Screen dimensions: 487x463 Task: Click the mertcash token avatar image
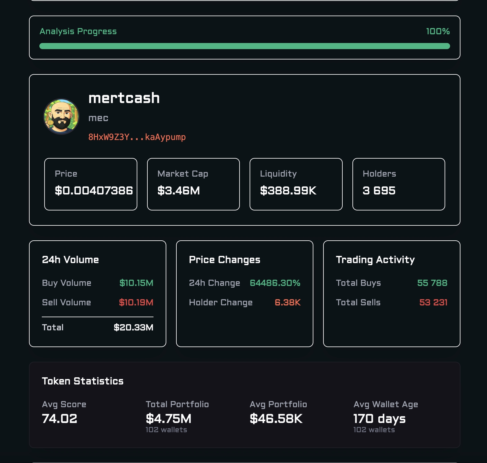61,117
